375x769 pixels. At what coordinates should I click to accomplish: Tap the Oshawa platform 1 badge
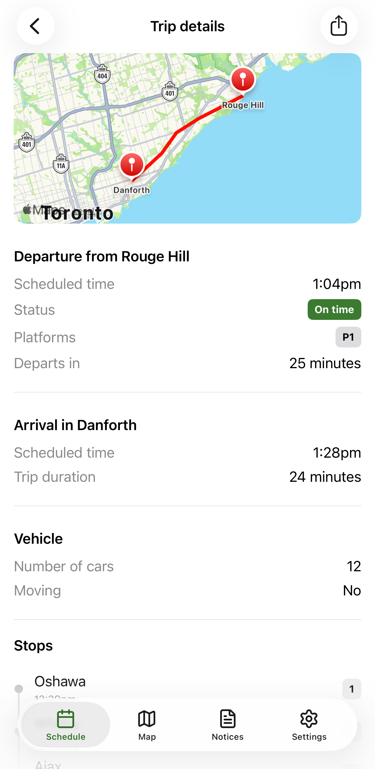point(351,689)
